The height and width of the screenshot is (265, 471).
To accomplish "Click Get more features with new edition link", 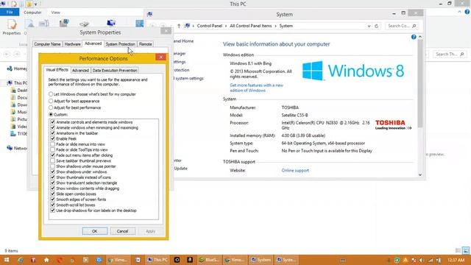I will tap(257, 88).
